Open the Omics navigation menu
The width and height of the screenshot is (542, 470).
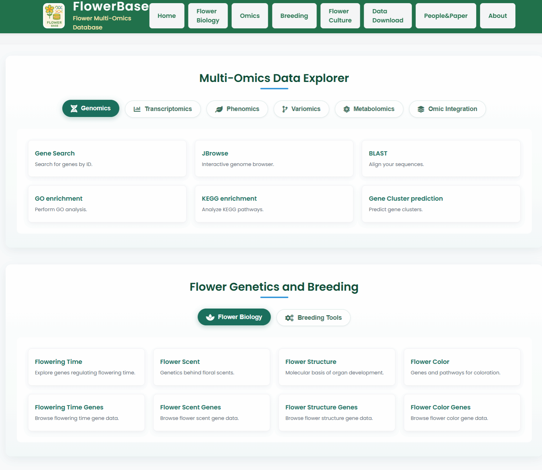tap(250, 16)
